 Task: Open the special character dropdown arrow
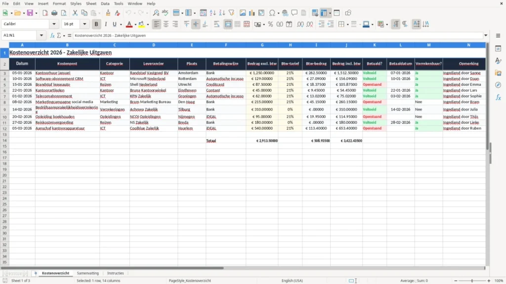click(278, 13)
